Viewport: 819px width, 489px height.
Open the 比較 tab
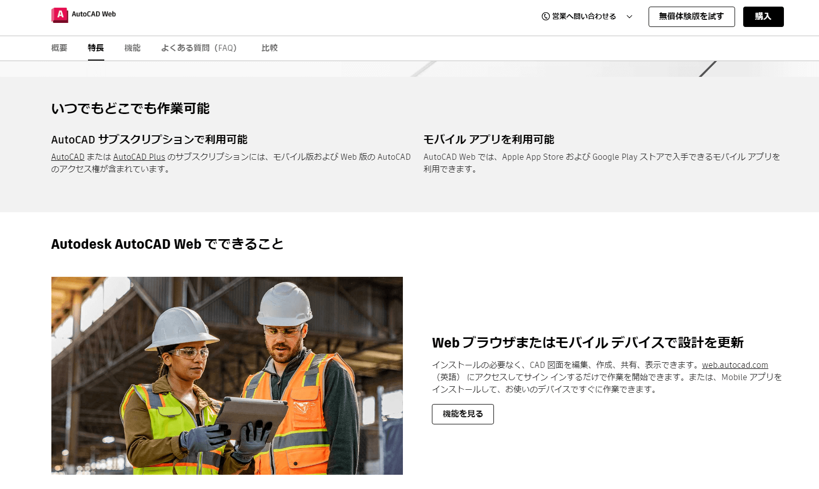pyautogui.click(x=270, y=48)
